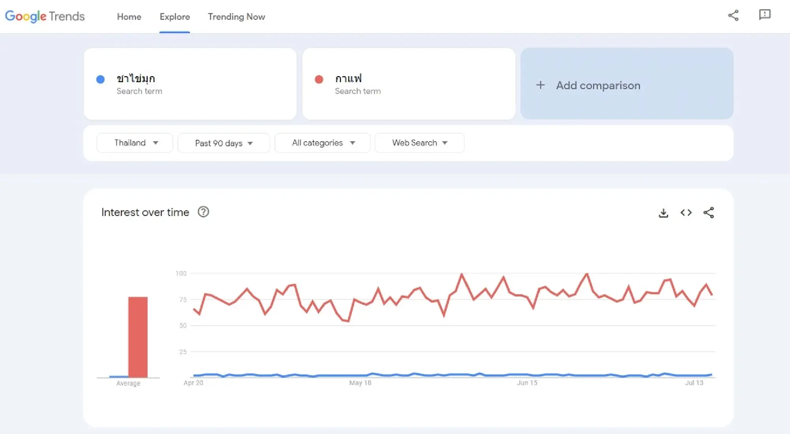Open the Web Search type dropdown
The image size is (790, 434).
pyautogui.click(x=419, y=143)
